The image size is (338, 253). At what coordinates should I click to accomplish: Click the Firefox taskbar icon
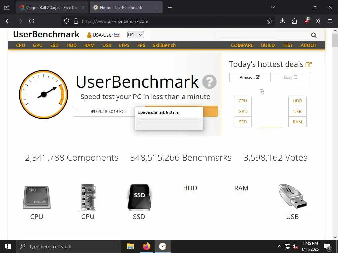146,246
